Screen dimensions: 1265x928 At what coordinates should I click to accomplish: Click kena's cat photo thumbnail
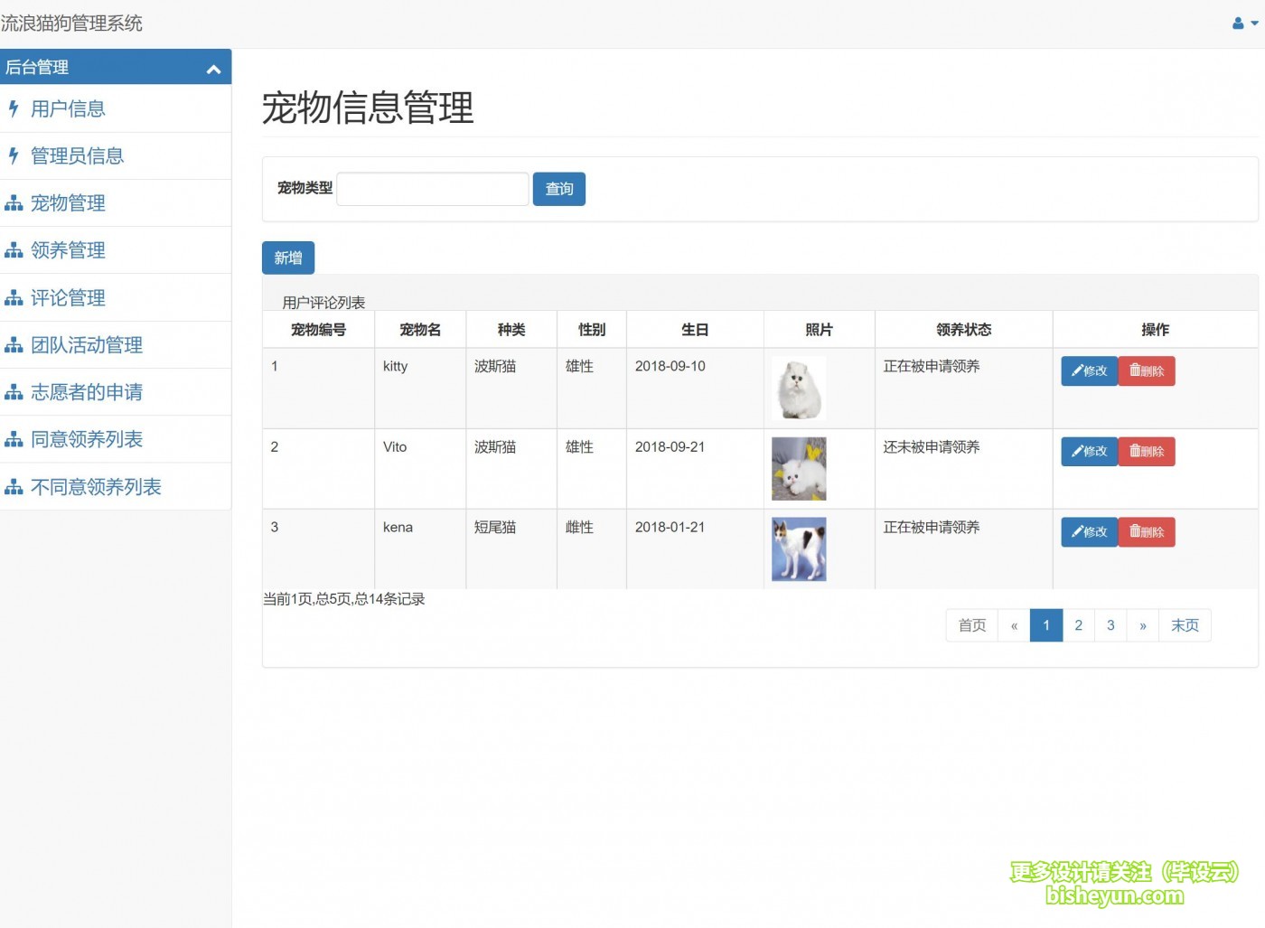pyautogui.click(x=799, y=549)
